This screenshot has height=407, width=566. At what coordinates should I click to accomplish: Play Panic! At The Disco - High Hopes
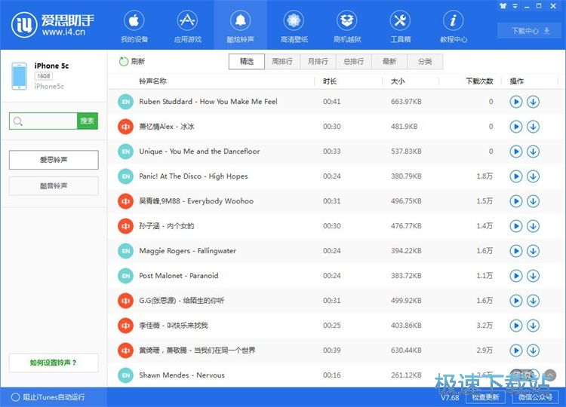point(516,176)
